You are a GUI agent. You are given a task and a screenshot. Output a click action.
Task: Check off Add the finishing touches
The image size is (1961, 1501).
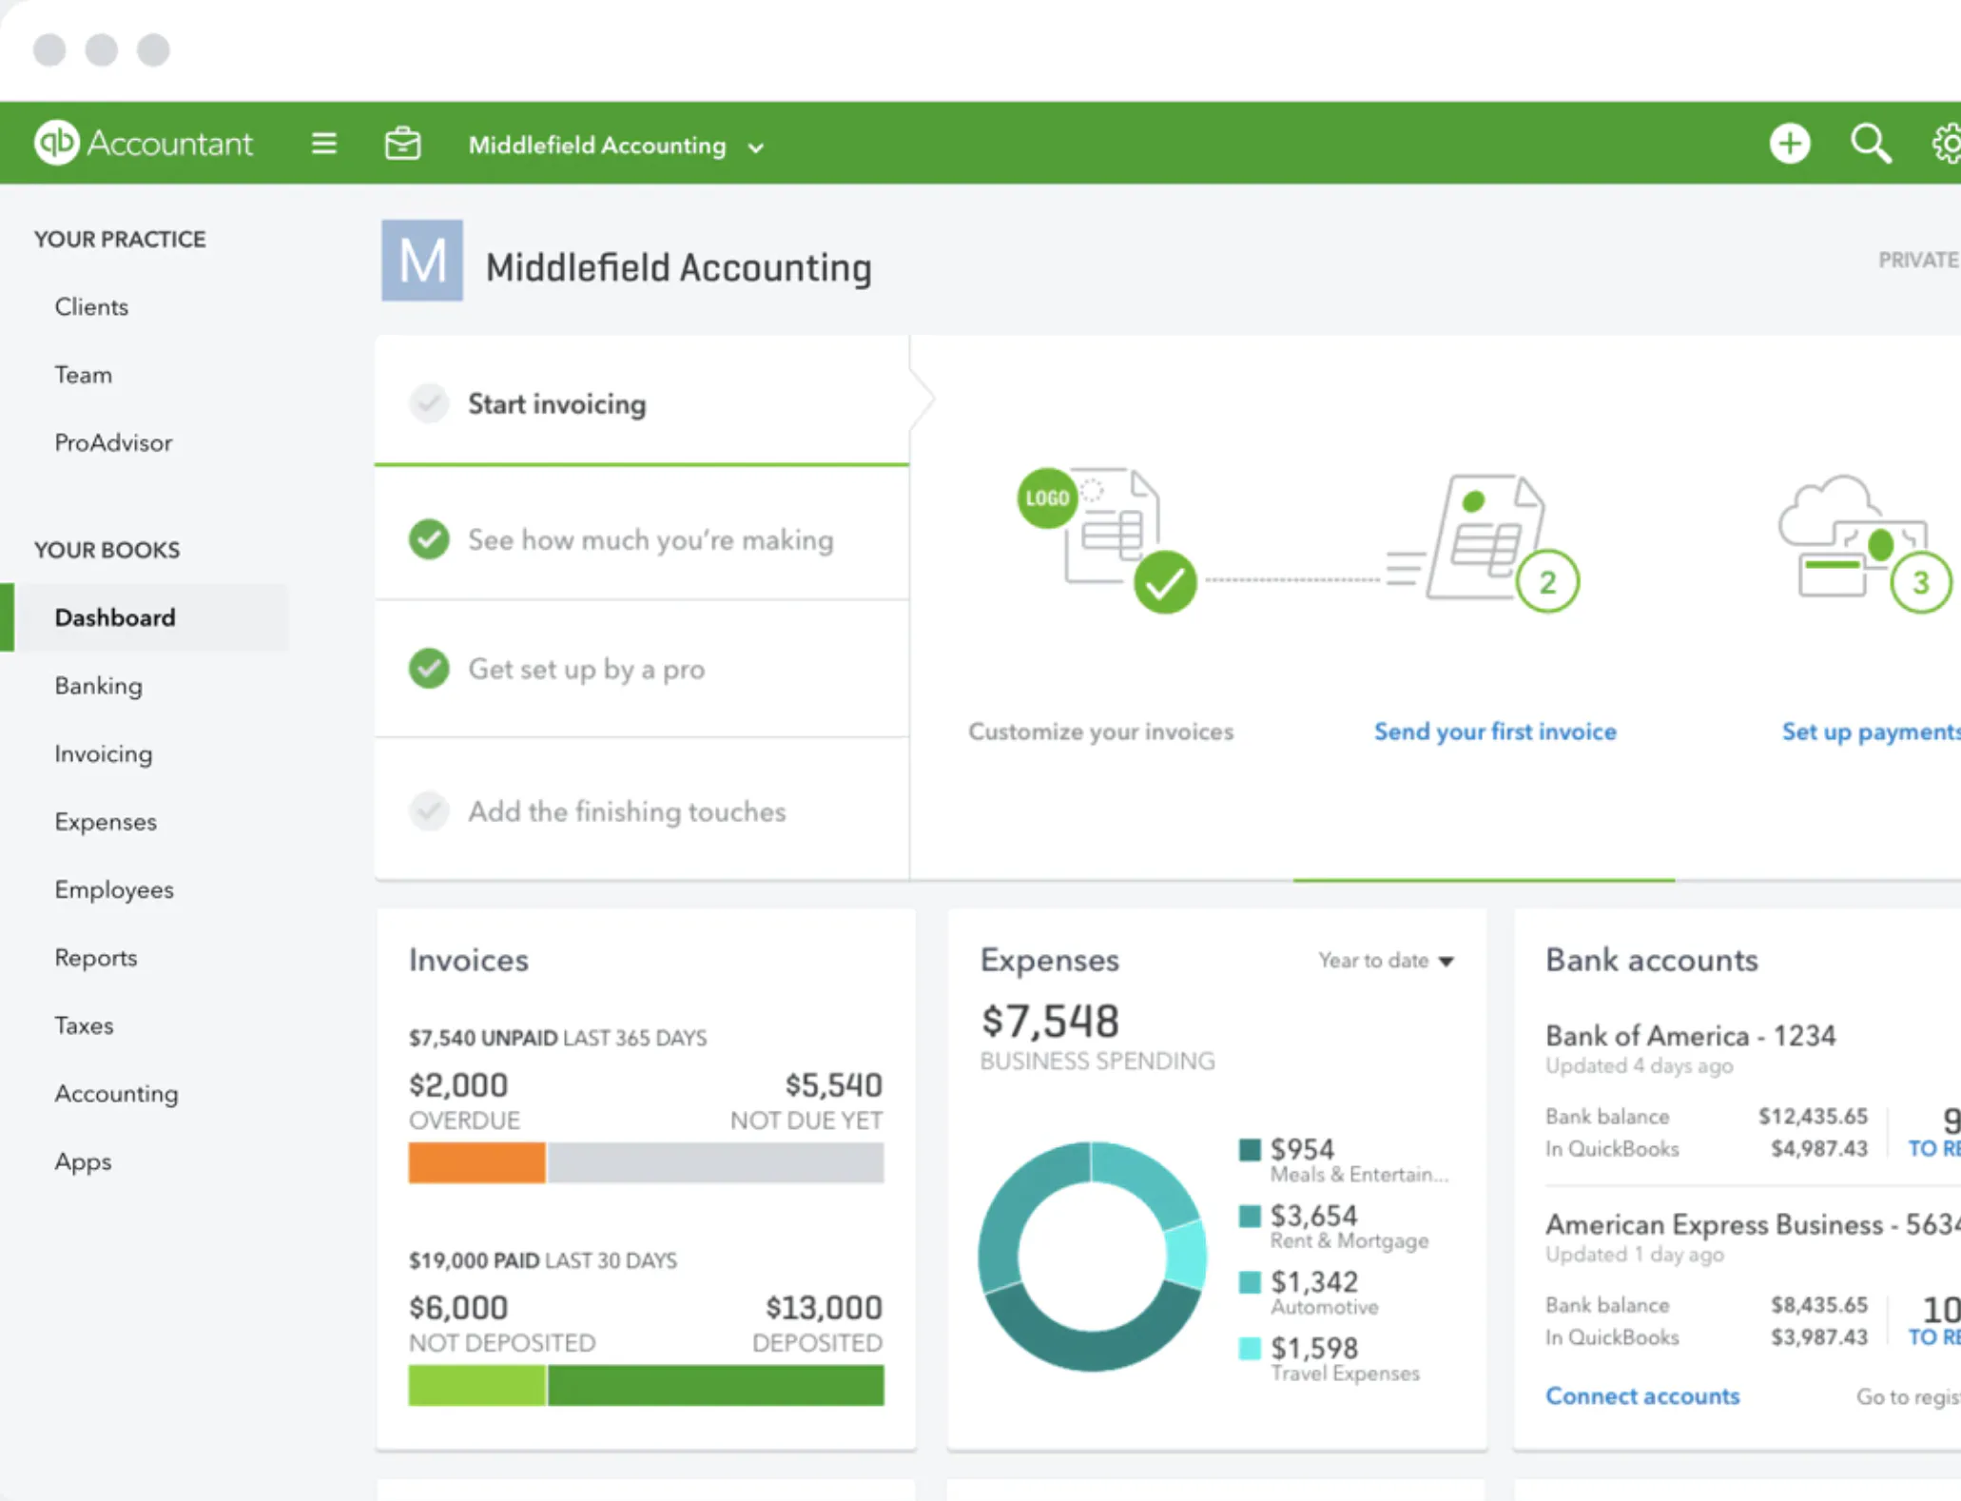429,811
